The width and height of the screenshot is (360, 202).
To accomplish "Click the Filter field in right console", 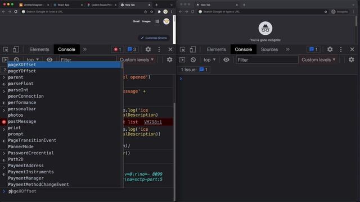I will tap(267, 60).
